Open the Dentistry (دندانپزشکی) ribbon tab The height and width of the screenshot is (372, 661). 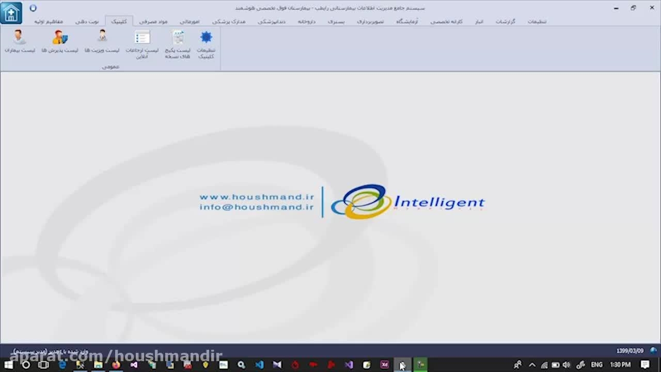pos(272,22)
